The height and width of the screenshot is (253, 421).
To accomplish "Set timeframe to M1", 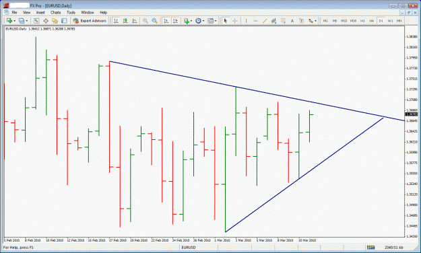I will click(325, 21).
